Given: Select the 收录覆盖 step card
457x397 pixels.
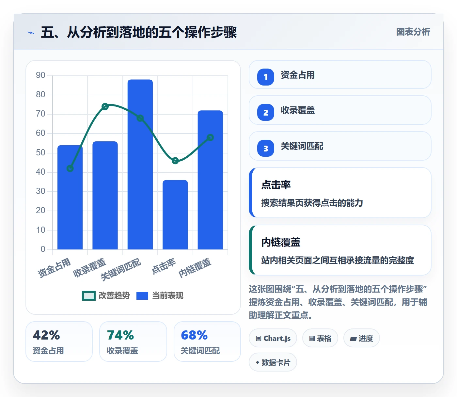Looking at the screenshot, I should pyautogui.click(x=340, y=110).
